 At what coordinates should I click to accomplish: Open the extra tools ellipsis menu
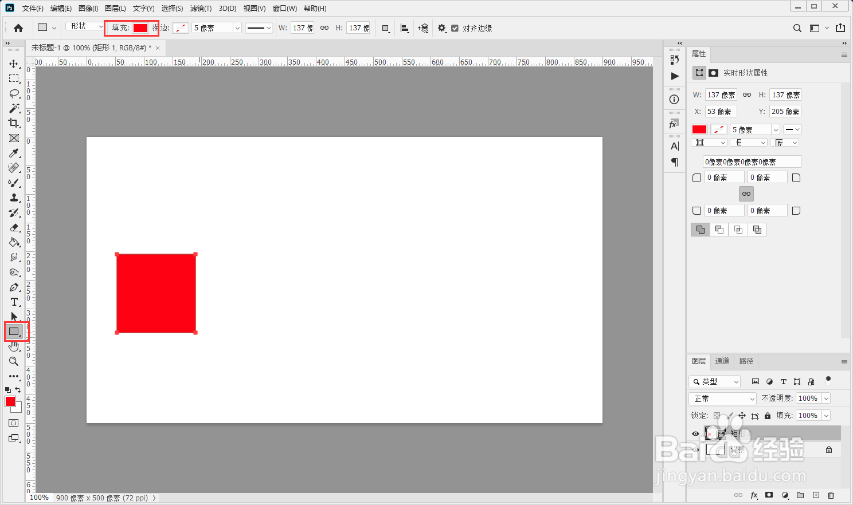(x=14, y=376)
